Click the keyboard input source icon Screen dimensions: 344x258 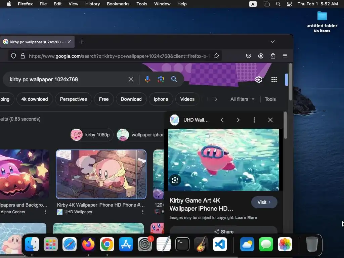[x=253, y=4]
